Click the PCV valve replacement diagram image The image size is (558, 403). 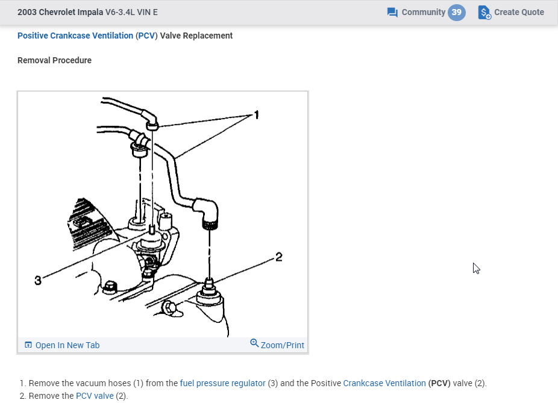(163, 214)
